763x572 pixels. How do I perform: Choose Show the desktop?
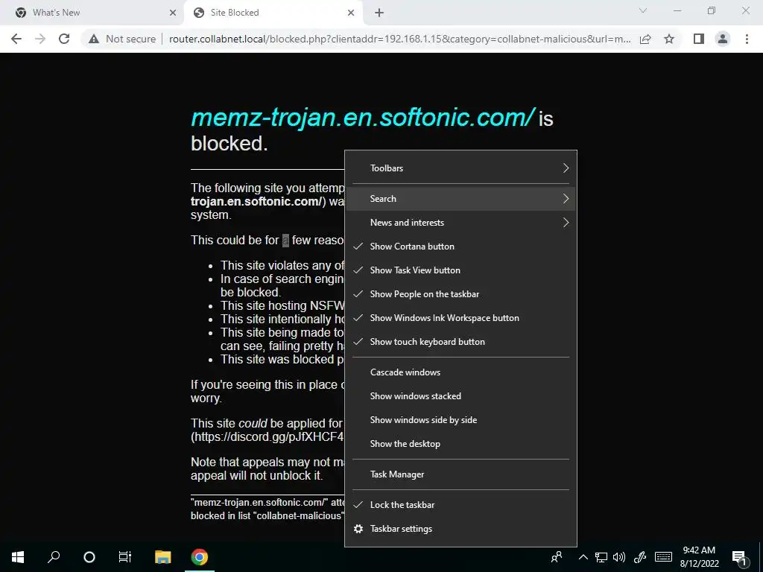tap(460, 444)
